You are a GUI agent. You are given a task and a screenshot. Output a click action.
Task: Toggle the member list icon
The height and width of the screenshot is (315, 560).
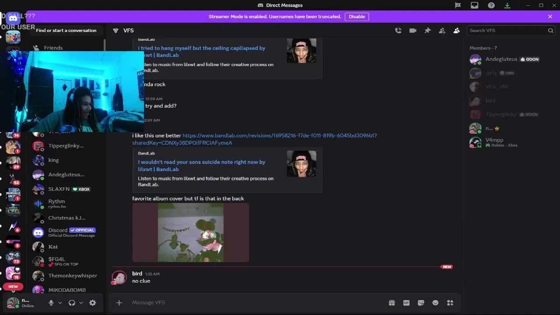(x=457, y=31)
